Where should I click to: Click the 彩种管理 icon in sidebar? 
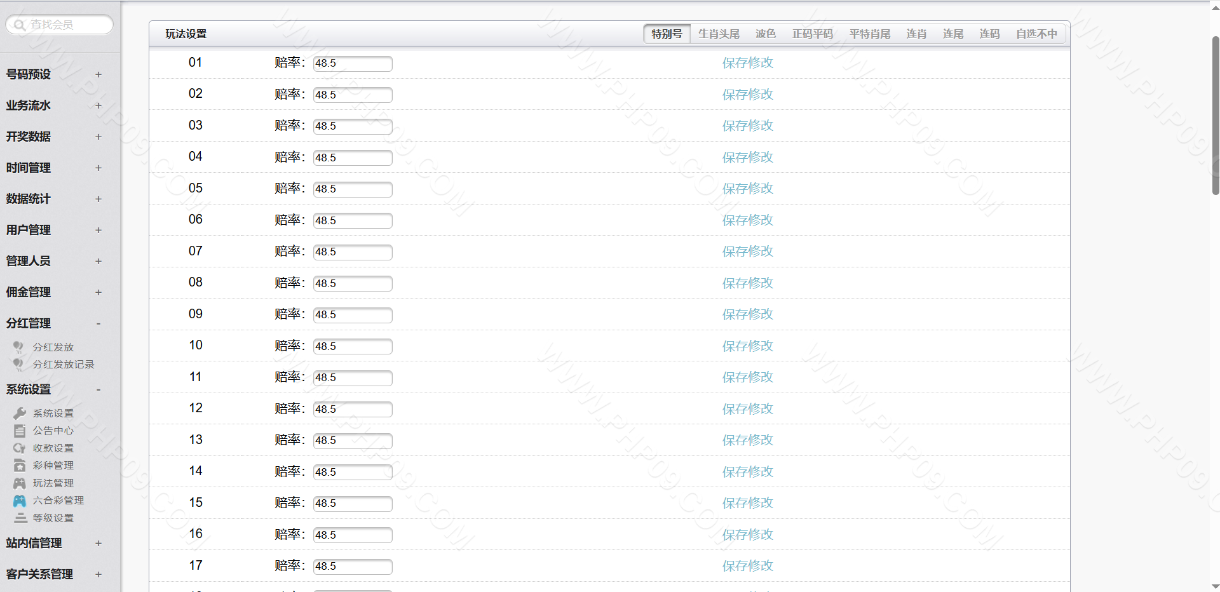coord(20,466)
